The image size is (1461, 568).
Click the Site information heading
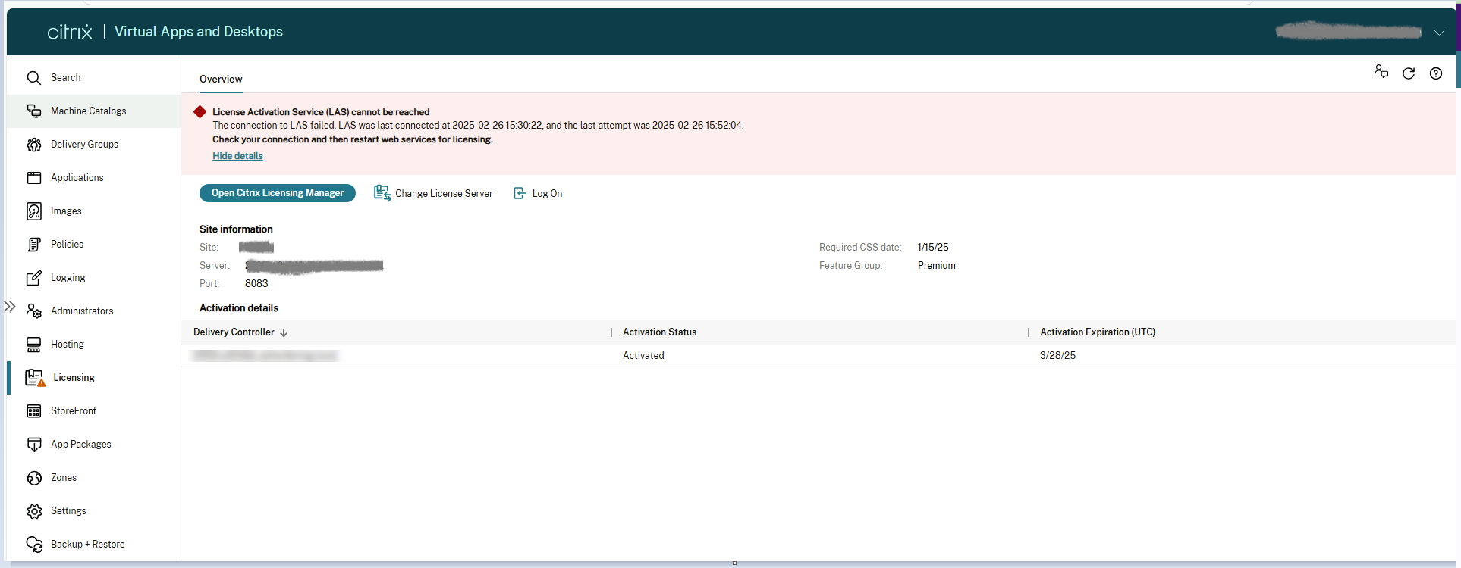236,229
